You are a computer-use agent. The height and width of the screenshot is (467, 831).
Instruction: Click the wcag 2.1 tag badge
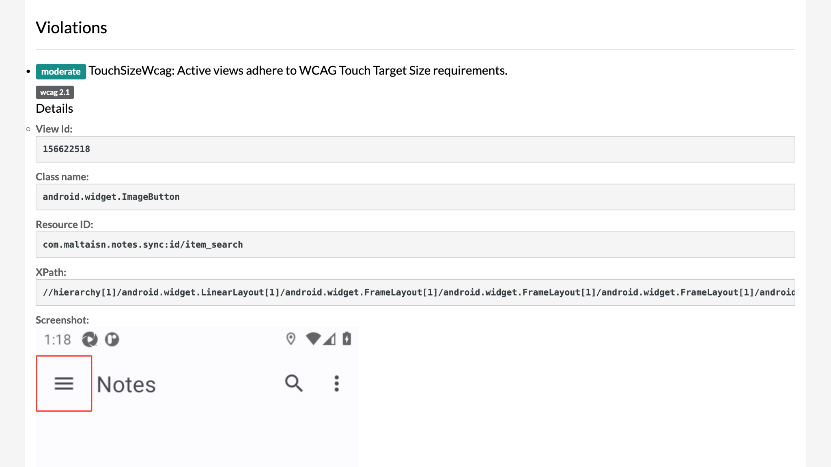pyautogui.click(x=55, y=92)
